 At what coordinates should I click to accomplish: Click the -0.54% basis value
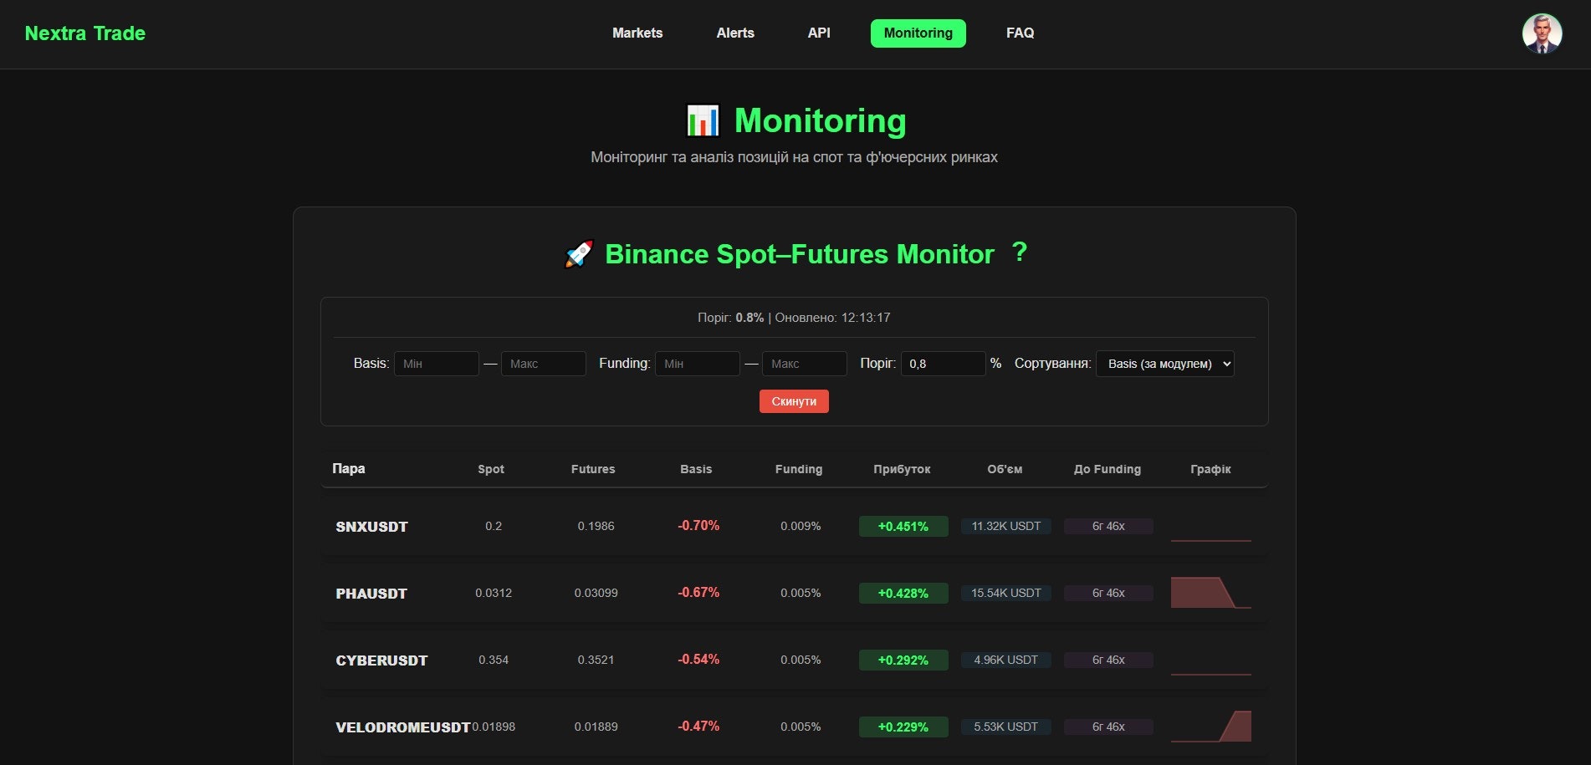(698, 659)
